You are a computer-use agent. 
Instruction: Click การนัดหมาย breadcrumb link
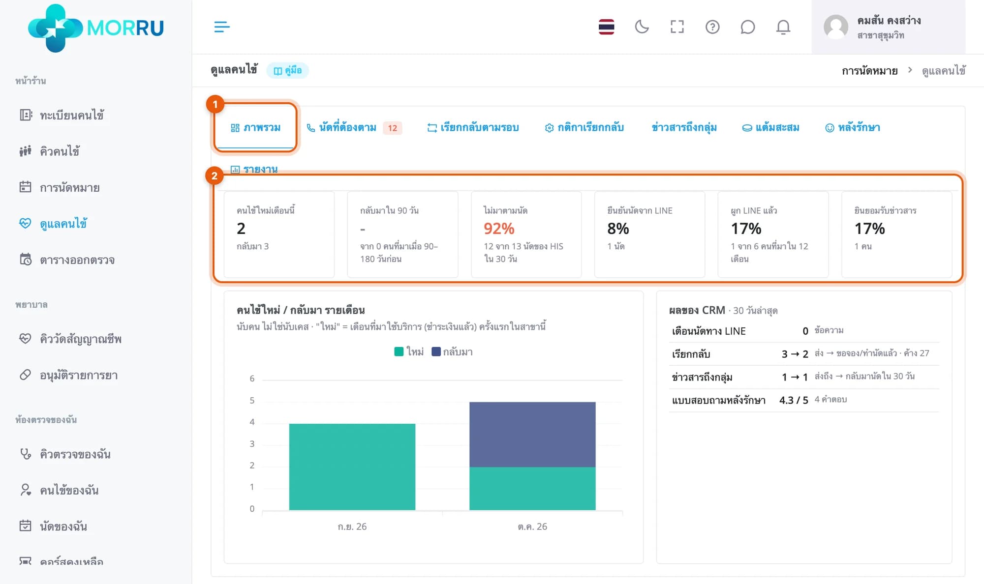point(869,71)
